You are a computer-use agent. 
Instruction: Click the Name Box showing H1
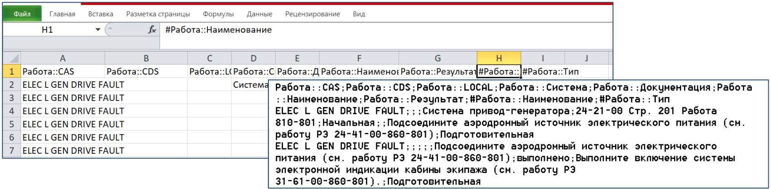coord(48,30)
